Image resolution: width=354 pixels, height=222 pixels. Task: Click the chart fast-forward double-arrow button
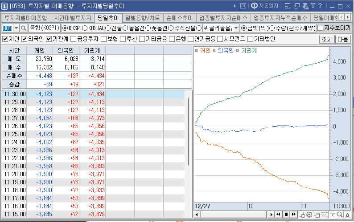(x=293, y=214)
